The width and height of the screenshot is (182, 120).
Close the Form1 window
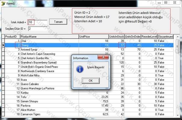click(175, 2)
